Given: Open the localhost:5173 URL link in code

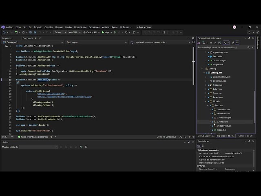Looking at the screenshot, I should tap(51, 94).
